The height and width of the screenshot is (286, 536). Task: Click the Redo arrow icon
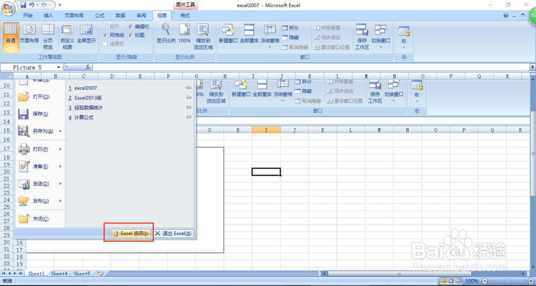click(x=44, y=5)
